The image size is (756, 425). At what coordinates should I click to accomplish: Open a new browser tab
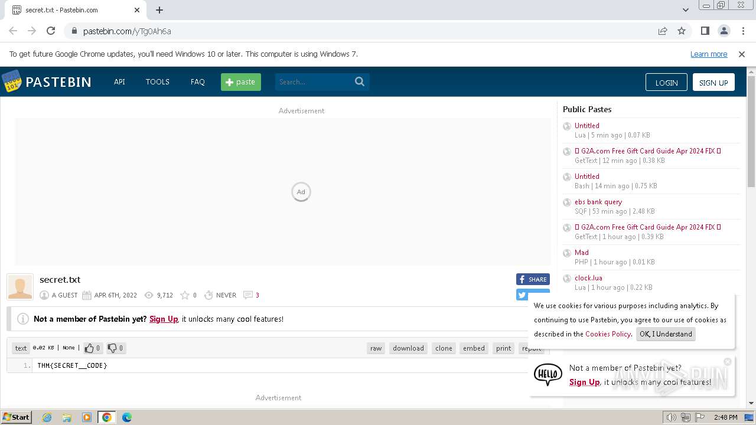pyautogui.click(x=159, y=10)
